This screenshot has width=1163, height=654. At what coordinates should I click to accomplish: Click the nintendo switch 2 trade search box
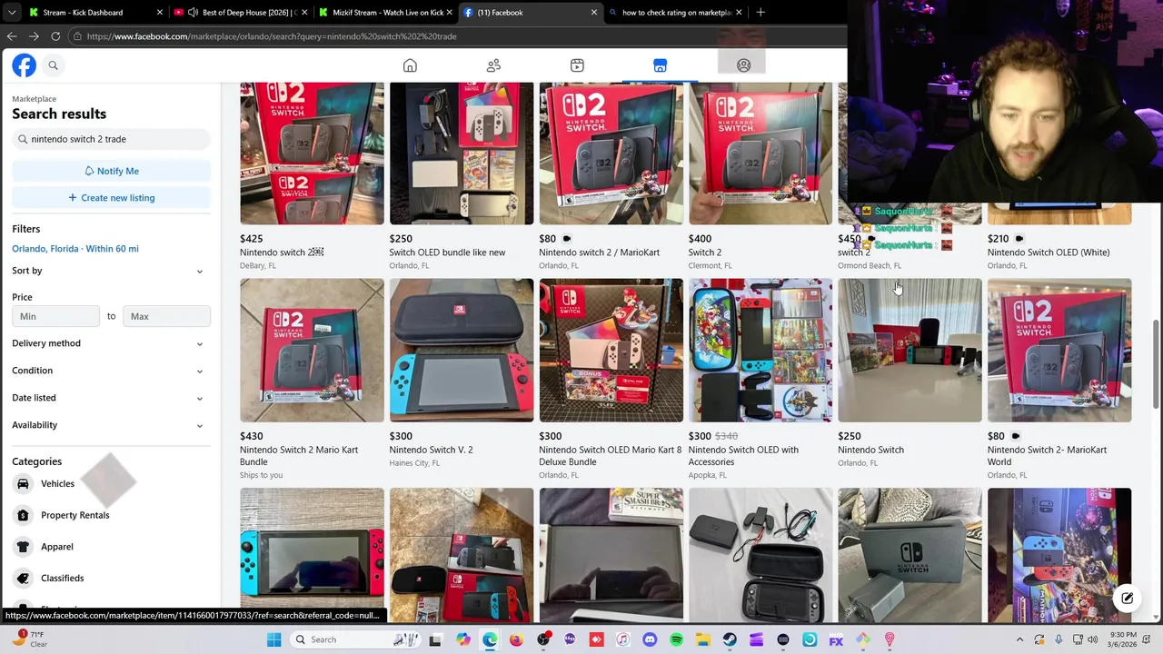click(x=111, y=139)
